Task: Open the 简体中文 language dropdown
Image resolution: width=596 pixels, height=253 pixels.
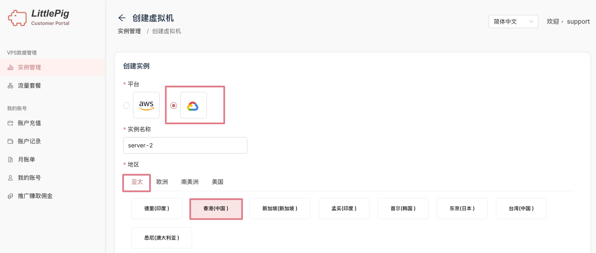Action: (513, 21)
